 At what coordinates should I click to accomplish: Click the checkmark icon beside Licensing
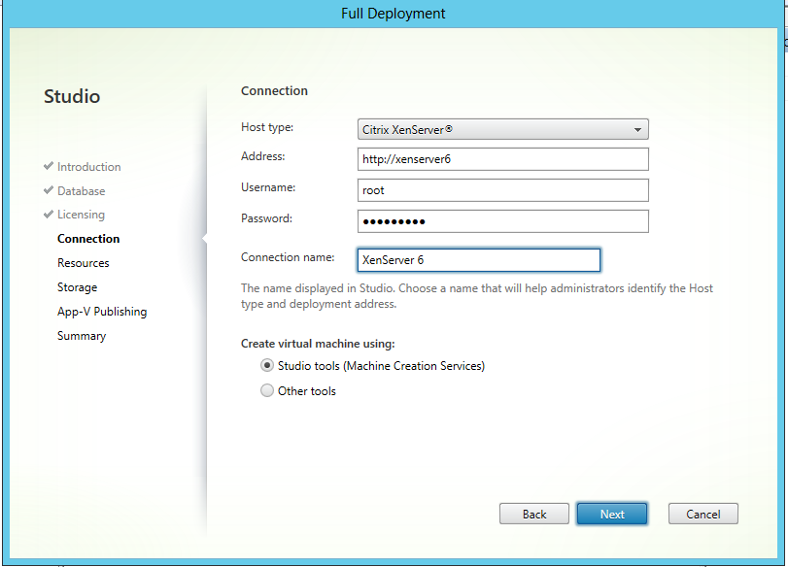[x=49, y=215]
